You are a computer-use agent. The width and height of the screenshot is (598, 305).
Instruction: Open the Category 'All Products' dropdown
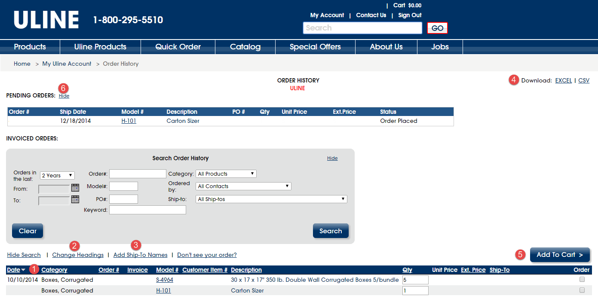tap(226, 174)
